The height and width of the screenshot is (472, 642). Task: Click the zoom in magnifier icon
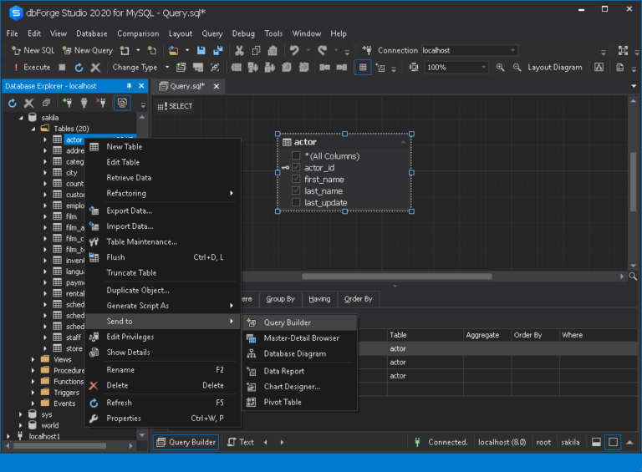click(501, 68)
